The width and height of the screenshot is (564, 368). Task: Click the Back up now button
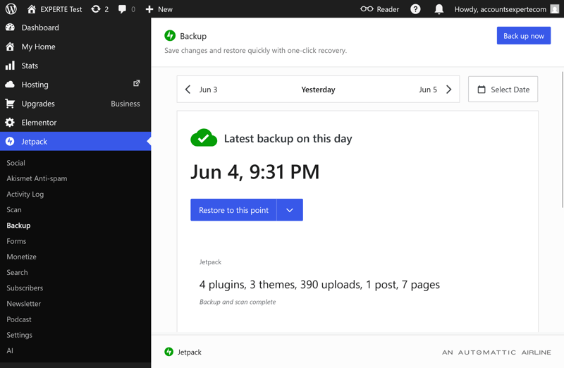click(523, 36)
